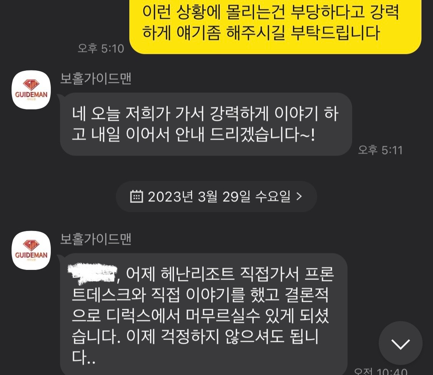Select the second 보홀가이드맨 sender name

pyautogui.click(x=95, y=239)
